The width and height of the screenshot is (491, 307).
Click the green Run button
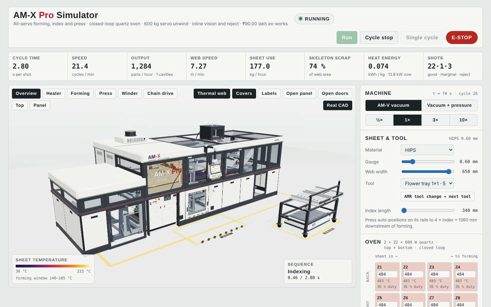pos(347,38)
